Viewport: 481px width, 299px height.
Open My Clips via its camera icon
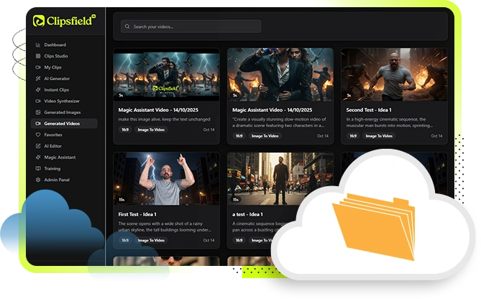tap(38, 68)
